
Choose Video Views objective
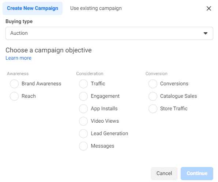coord(83,121)
